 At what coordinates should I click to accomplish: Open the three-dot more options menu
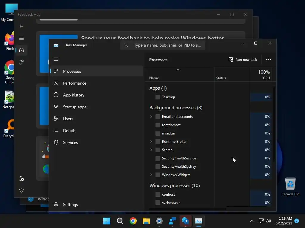pos(269,59)
